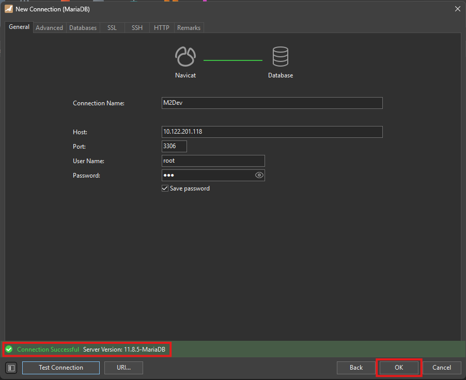Click the URI... button
This screenshot has width=466, height=380.
coord(123,368)
